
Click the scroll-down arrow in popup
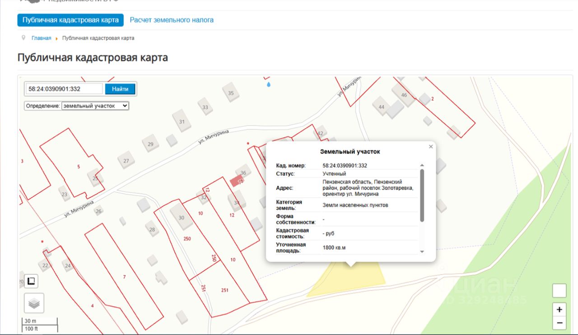422,252
